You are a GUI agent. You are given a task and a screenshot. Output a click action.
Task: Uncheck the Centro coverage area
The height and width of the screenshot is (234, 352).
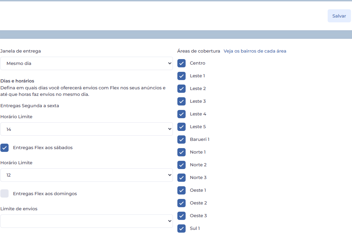point(181,63)
